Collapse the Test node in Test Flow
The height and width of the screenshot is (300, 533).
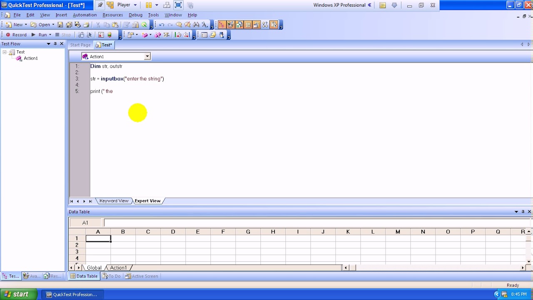[x=5, y=52]
